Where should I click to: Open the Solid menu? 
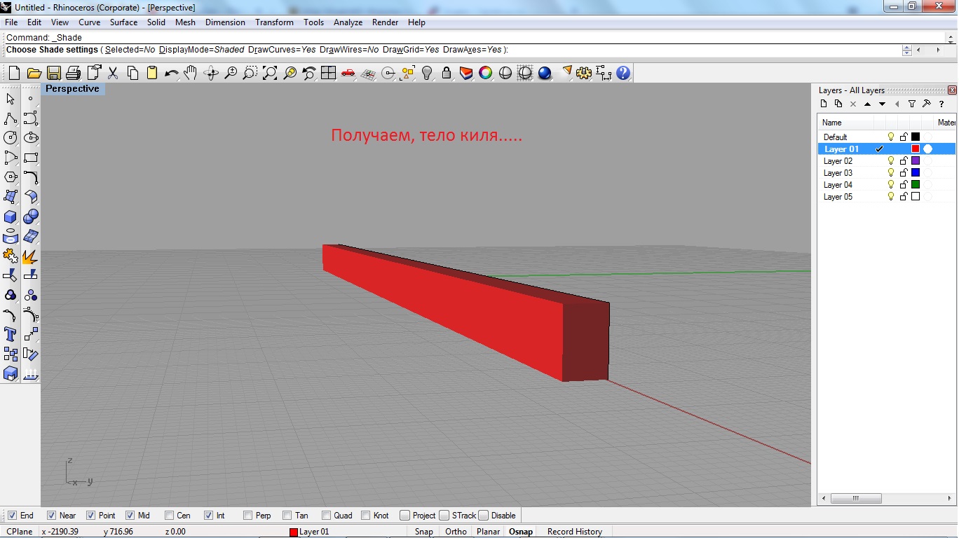tap(156, 22)
